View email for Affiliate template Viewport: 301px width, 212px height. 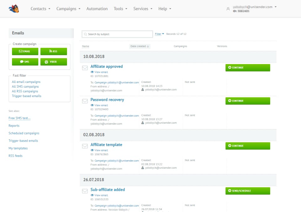point(99,150)
